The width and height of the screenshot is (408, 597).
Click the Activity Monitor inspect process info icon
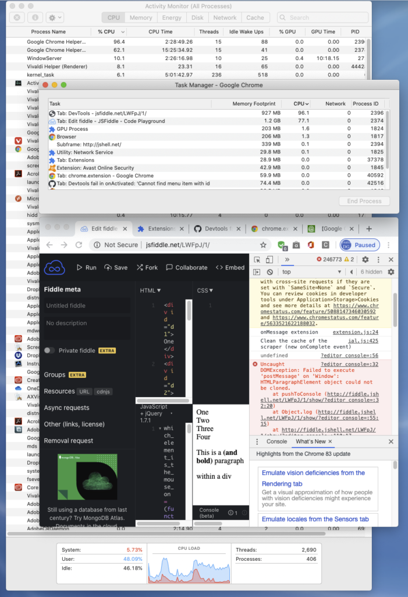click(x=35, y=18)
